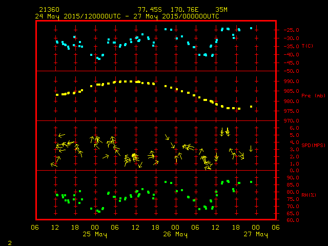
Task: Click the number 2 in the bottom-left corner
Action: click(x=9, y=242)
